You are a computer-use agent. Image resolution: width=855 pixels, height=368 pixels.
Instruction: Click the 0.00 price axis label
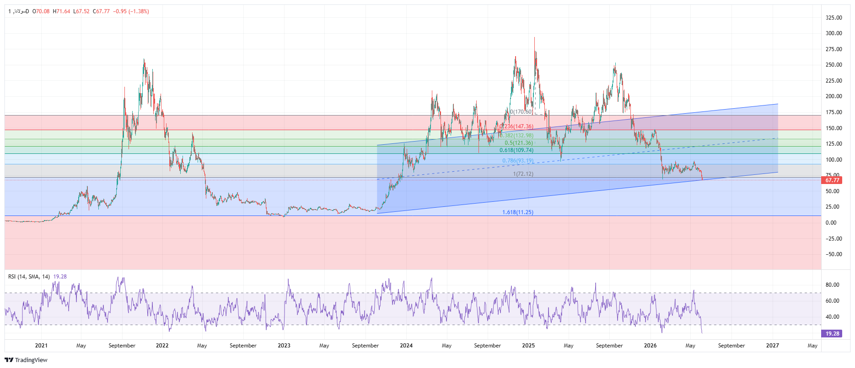831,223
